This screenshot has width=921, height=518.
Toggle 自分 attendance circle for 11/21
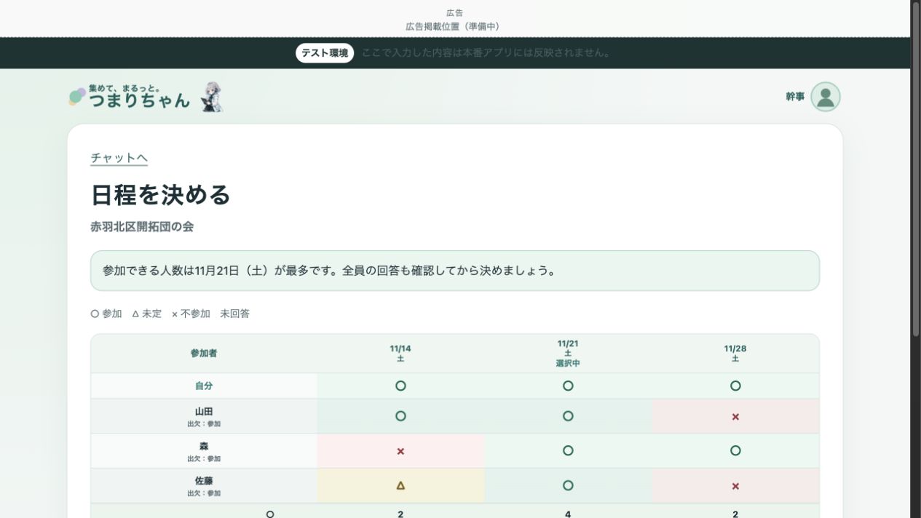coord(568,386)
